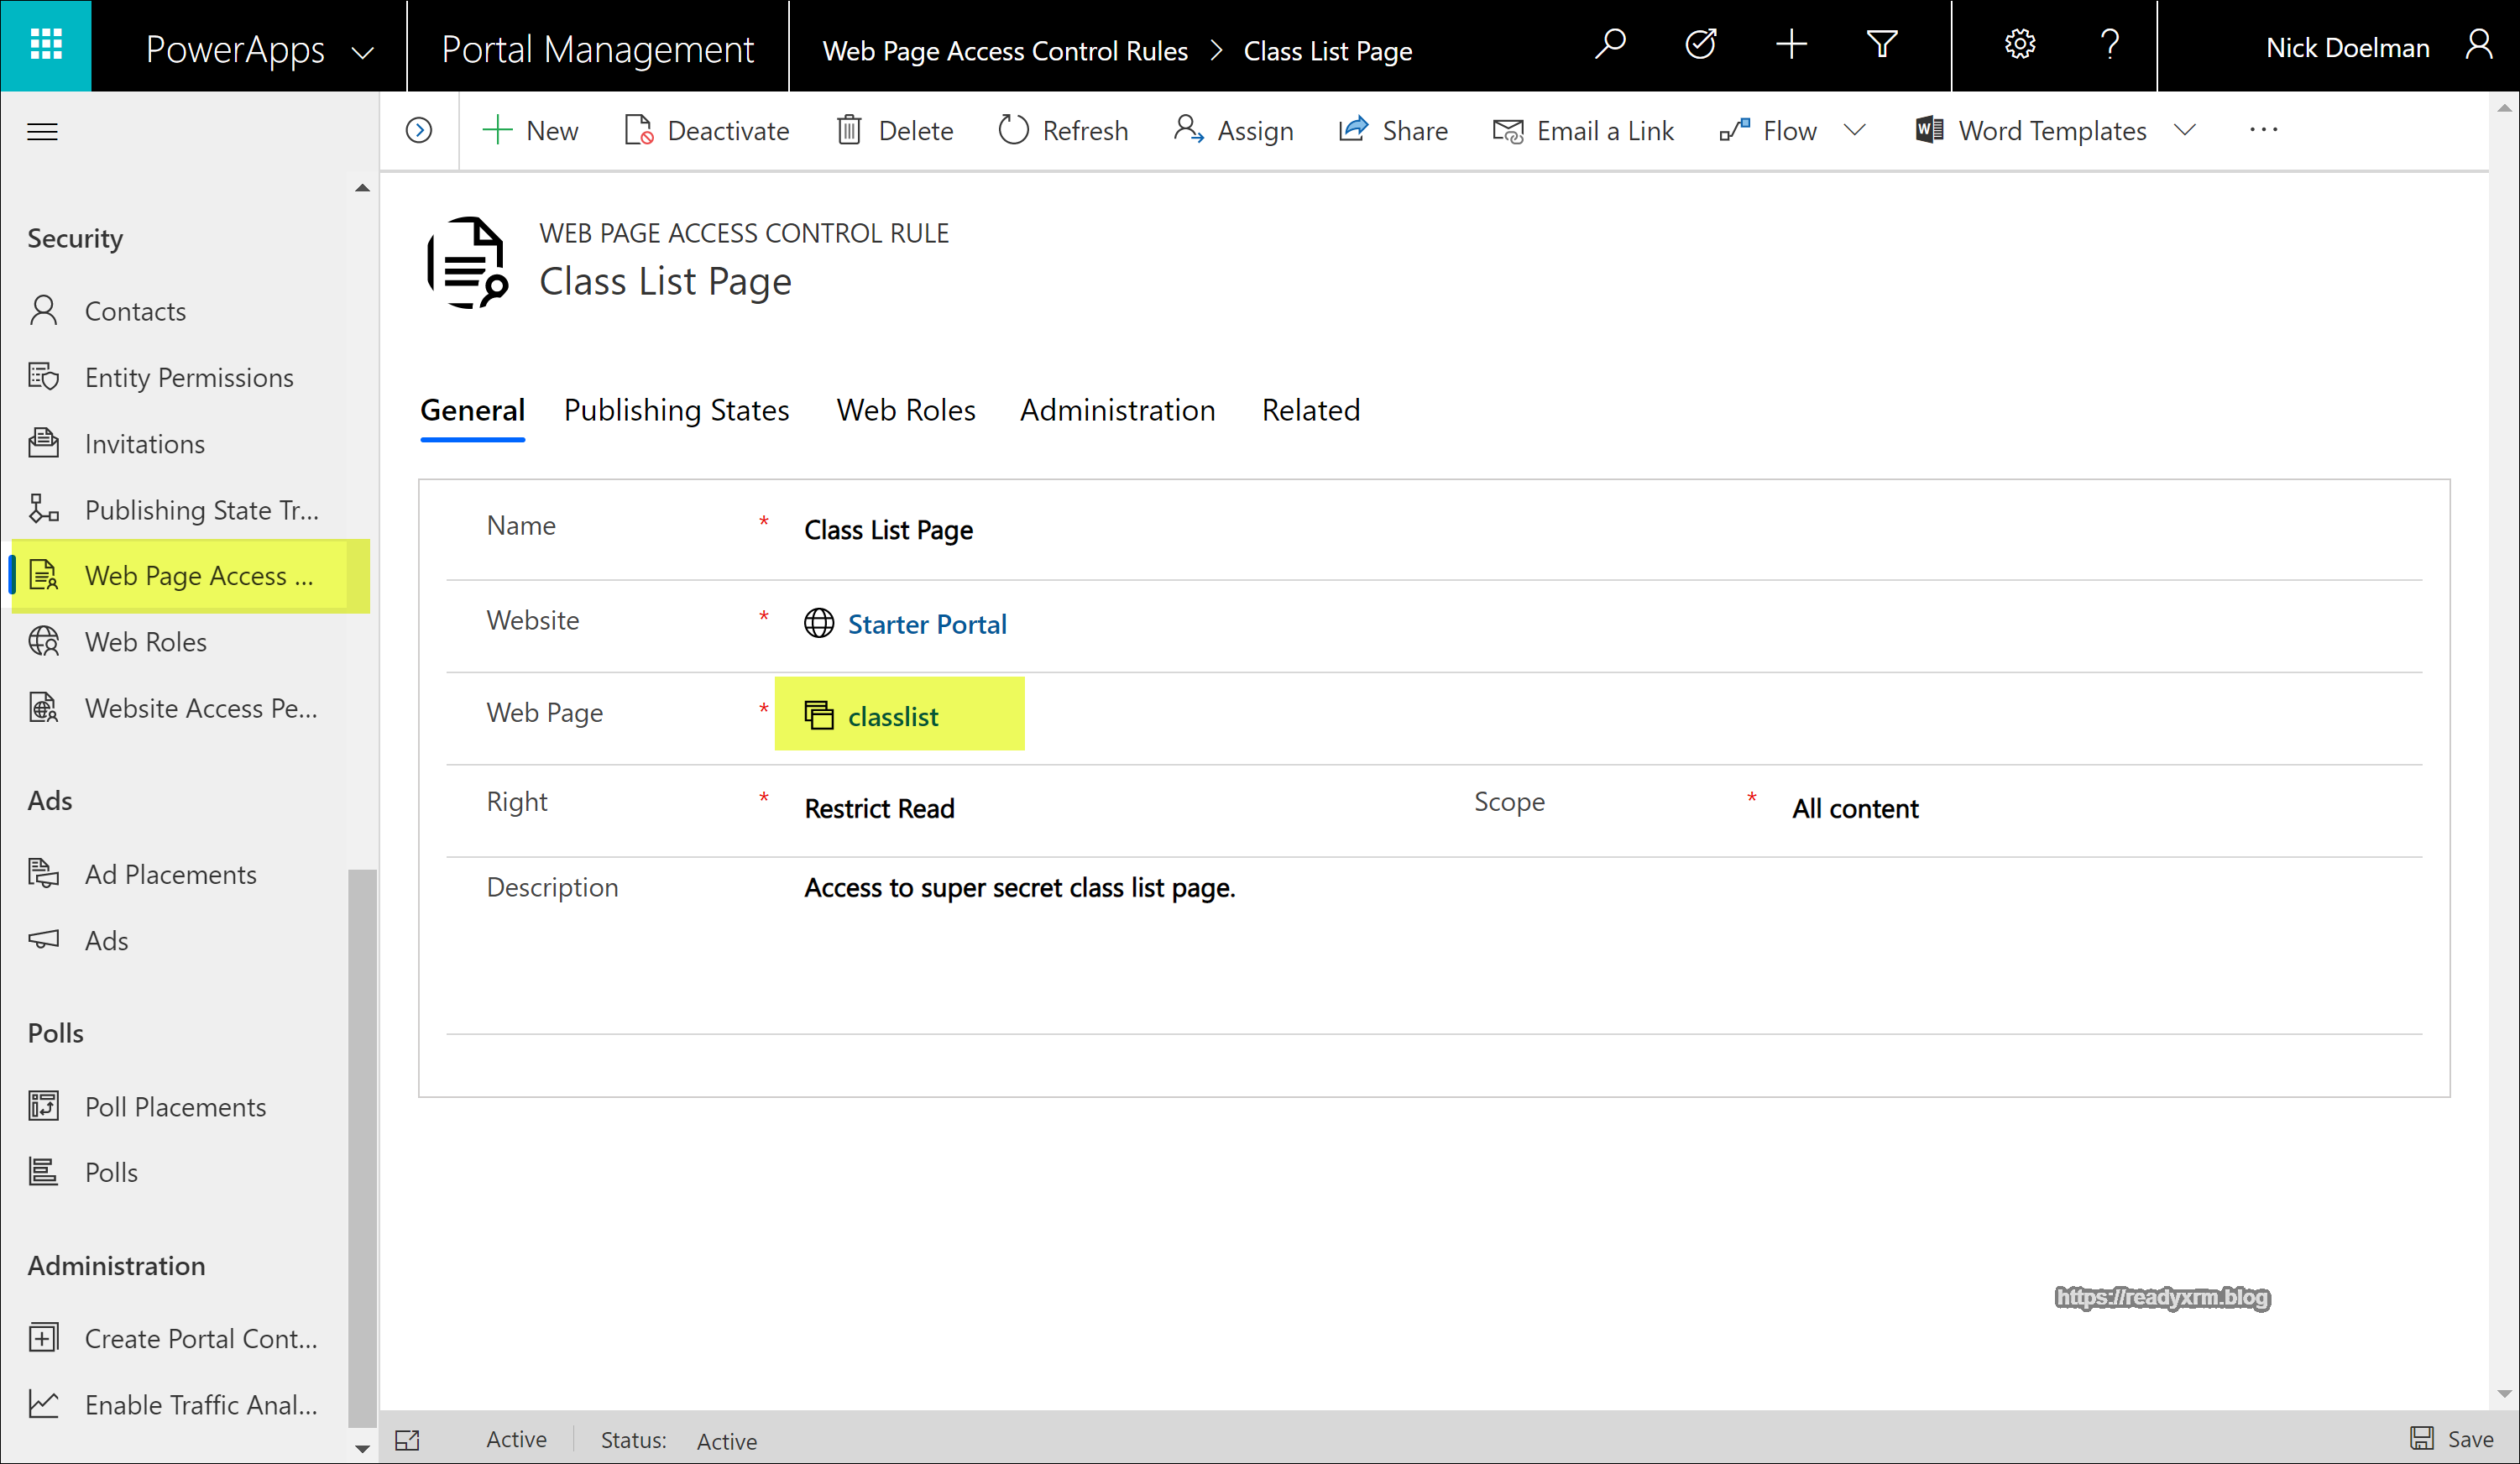This screenshot has height=1464, width=2520.
Task: Switch to the Web Roles tab
Action: (905, 410)
